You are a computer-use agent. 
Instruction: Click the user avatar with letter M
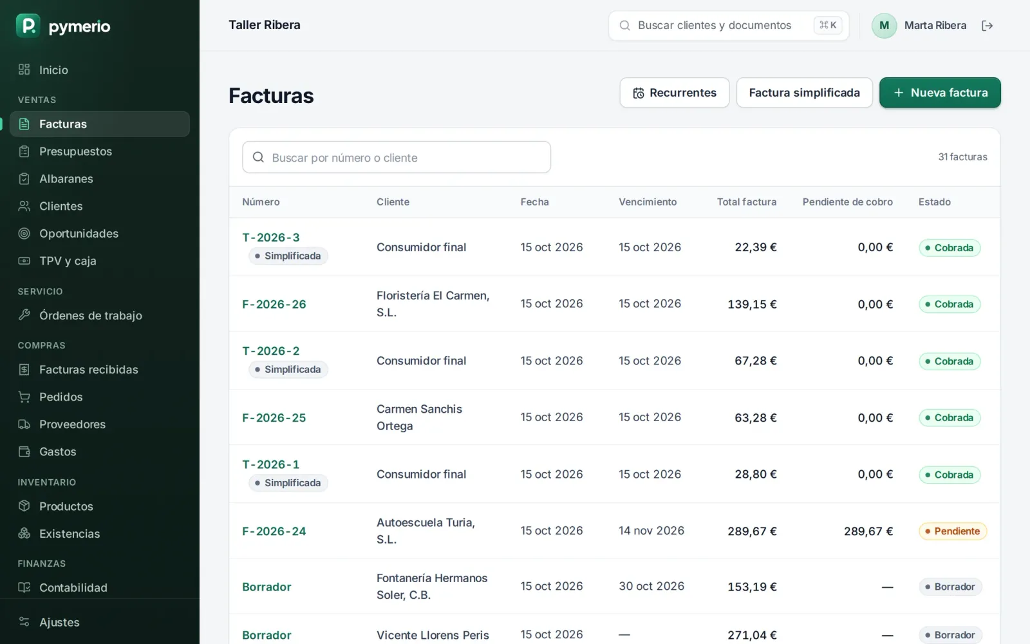pos(884,26)
